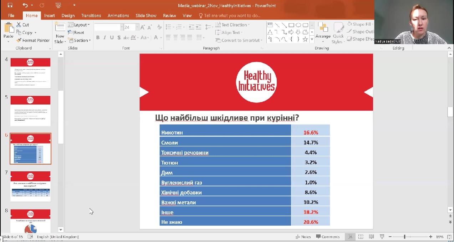Select the star shape in gallery

305,39
